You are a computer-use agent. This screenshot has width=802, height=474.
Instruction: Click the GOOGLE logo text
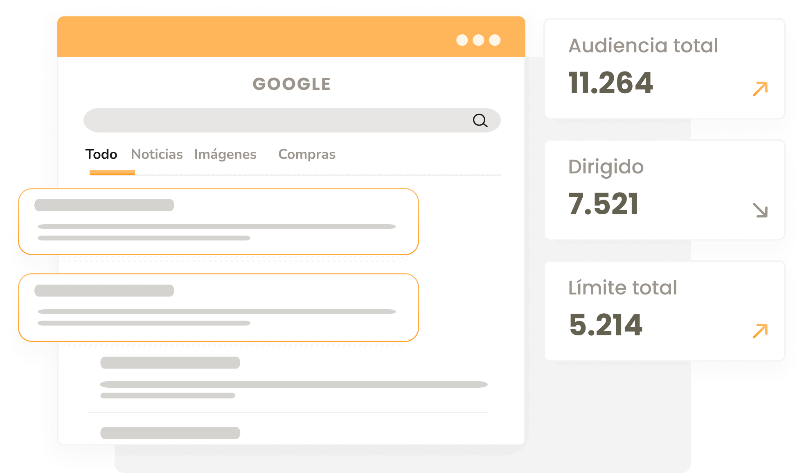pyautogui.click(x=292, y=84)
